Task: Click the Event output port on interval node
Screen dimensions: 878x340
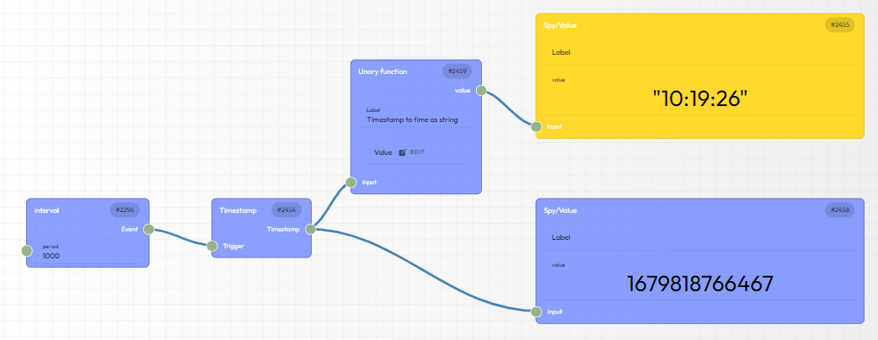Action: point(148,228)
